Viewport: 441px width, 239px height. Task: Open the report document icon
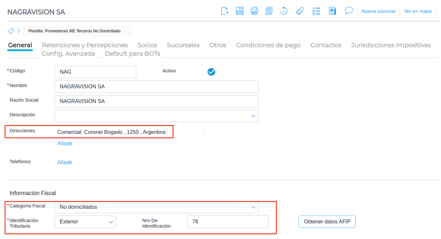[333, 11]
